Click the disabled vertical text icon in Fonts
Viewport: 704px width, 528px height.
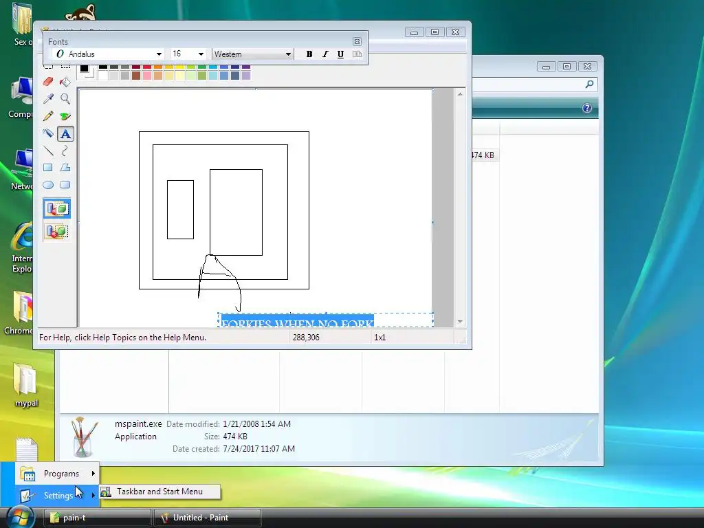tap(357, 54)
